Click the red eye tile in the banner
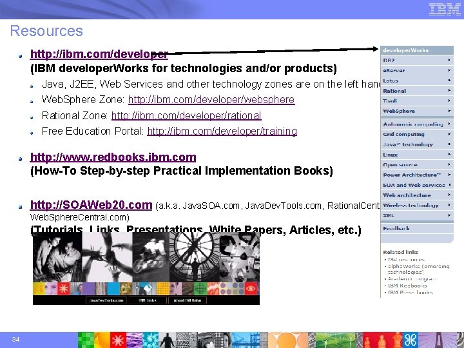The image size is (464, 348). coord(251,289)
